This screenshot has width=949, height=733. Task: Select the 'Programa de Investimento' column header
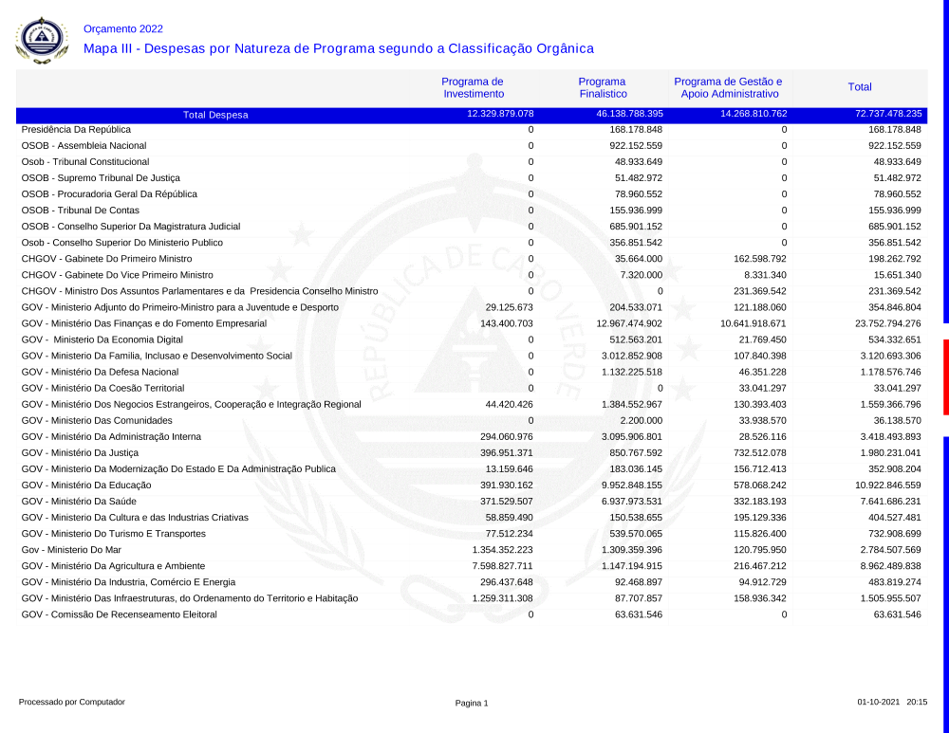[473, 87]
